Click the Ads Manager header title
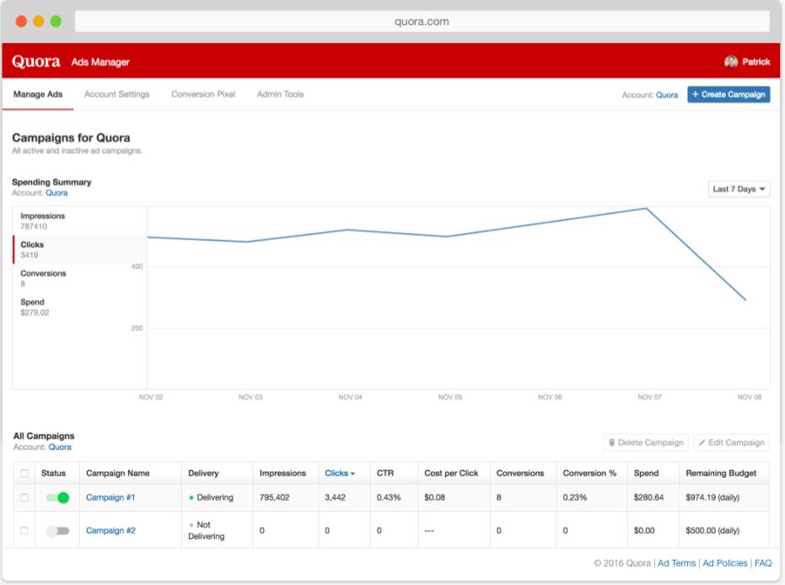The image size is (785, 585). click(100, 62)
